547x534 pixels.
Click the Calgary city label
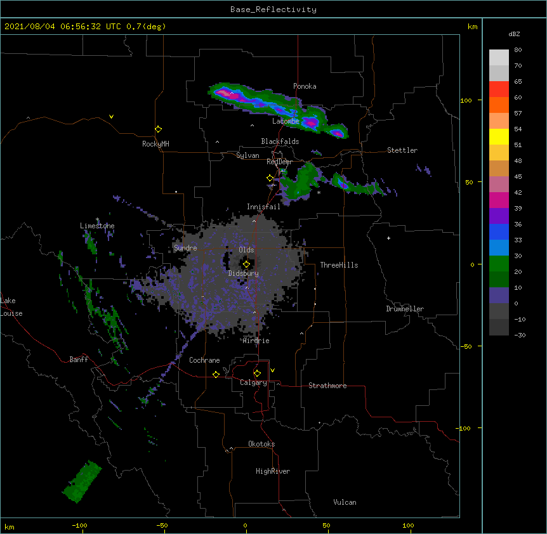(253, 382)
